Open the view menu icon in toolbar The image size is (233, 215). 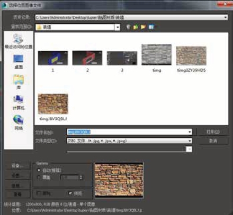[x=151, y=27]
